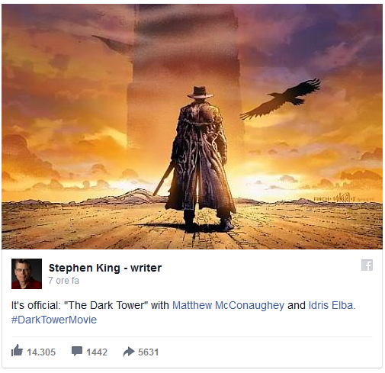Click the 1442 comments count
Screen dimensions: 385x373
pos(97,352)
